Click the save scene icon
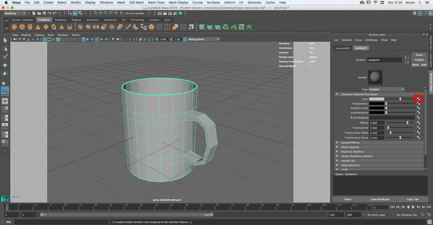Screen dimensions: 433x225 [x=44, y=13]
